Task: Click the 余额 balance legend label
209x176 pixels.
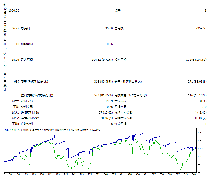Action: (7, 130)
